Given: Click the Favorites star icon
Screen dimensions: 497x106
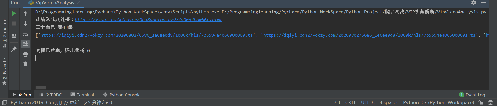Looking at the screenshot, I should pyautogui.click(x=4, y=83).
